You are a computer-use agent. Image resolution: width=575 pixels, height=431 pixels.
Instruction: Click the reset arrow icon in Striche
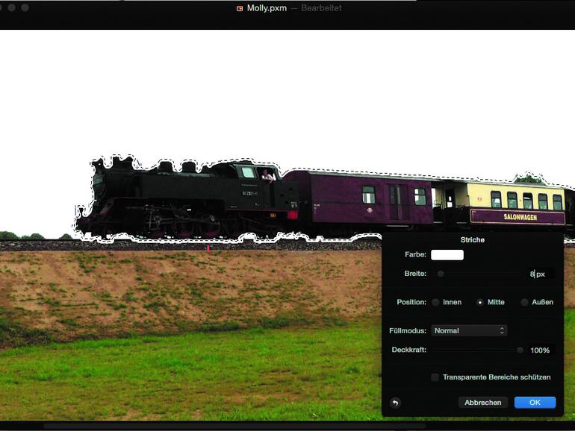click(x=395, y=403)
